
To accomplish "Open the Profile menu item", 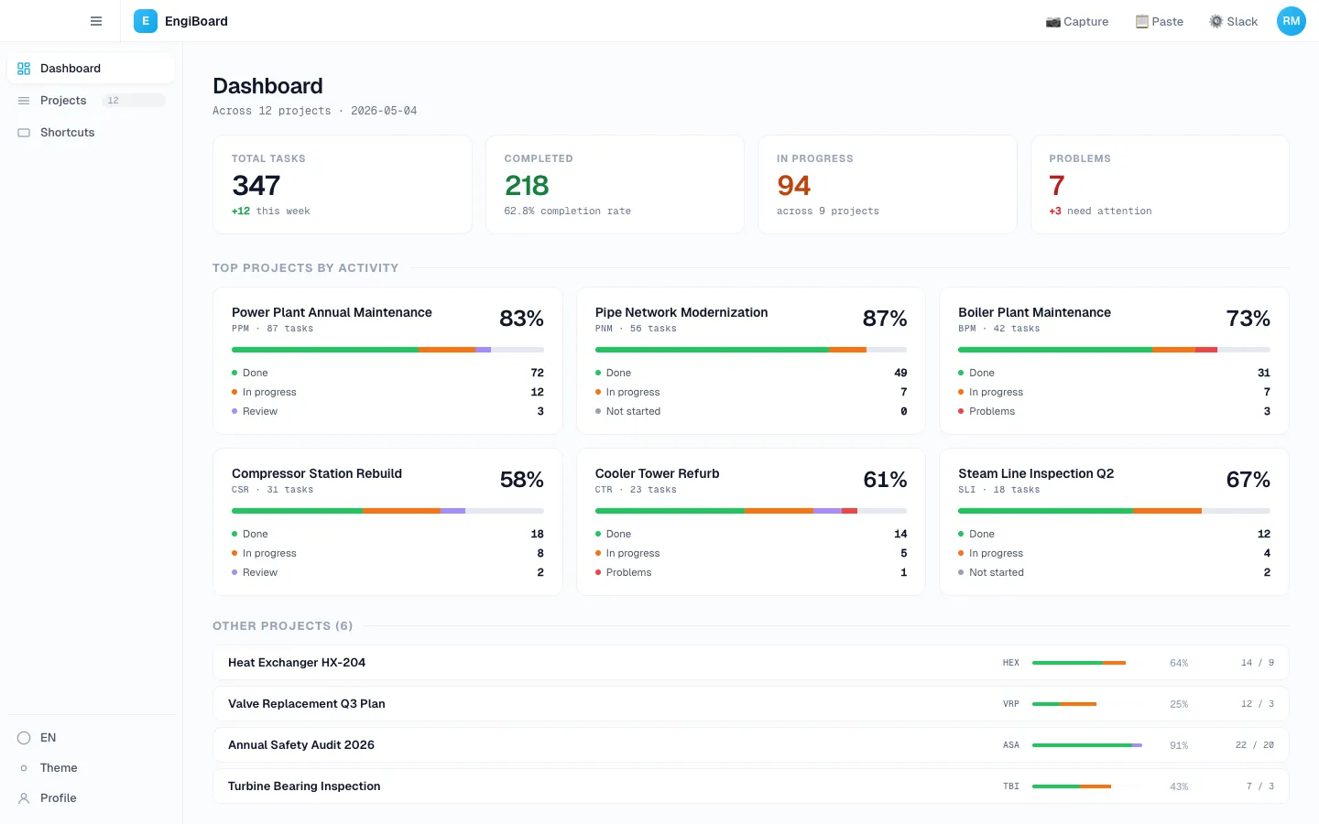I will (x=91, y=798).
